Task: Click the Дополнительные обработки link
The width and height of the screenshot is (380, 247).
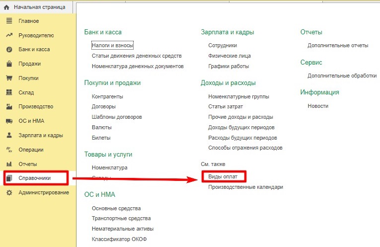Action: click(x=342, y=76)
